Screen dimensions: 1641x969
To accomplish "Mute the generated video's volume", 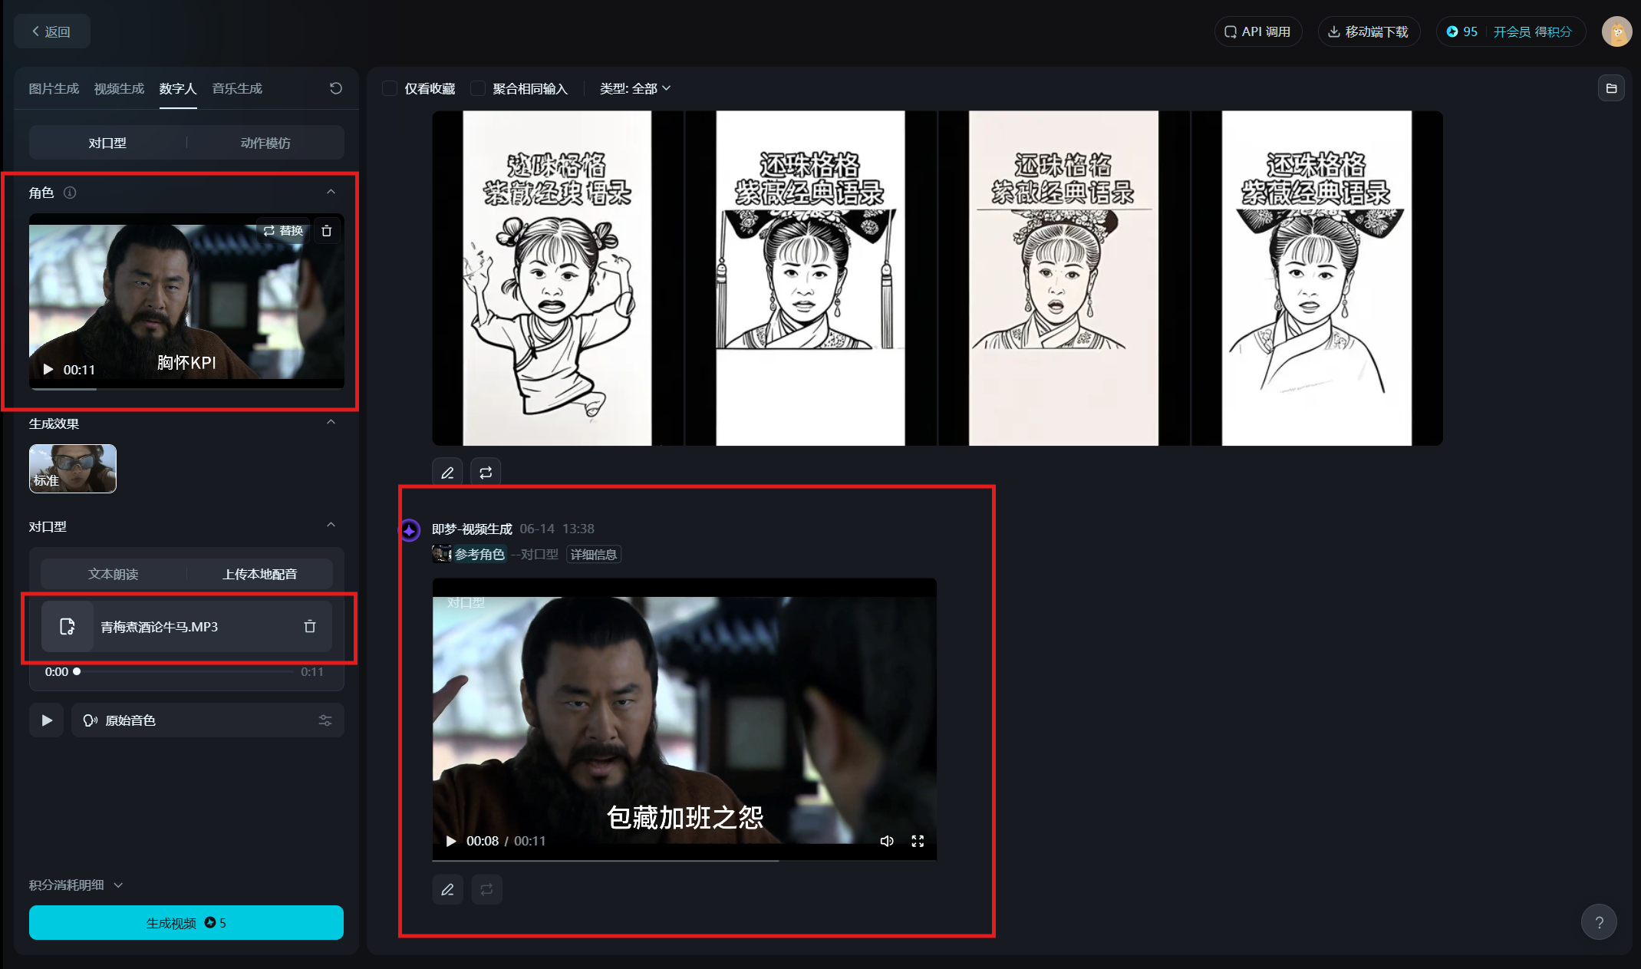I will pos(887,841).
